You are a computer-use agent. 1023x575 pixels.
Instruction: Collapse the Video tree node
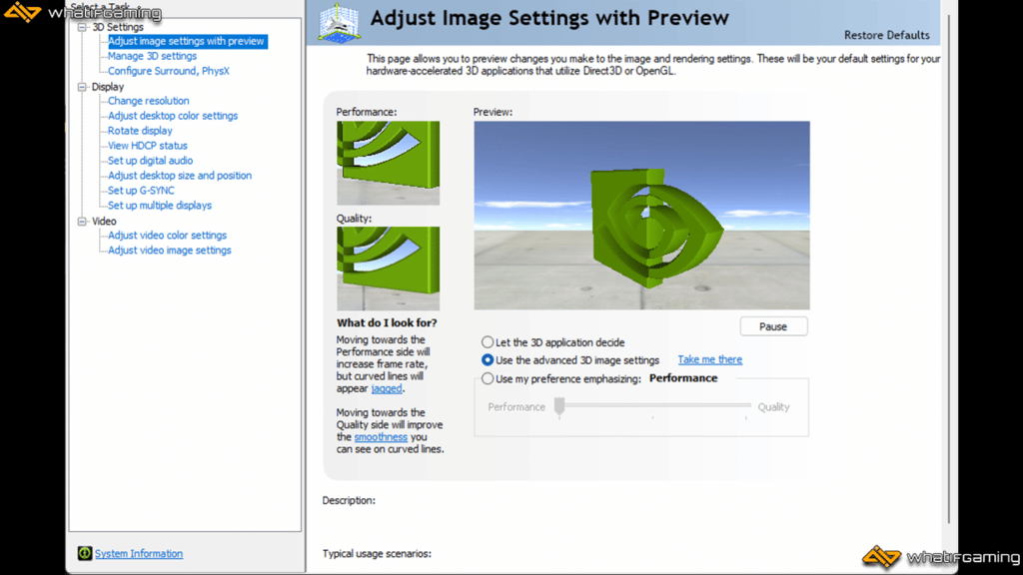coord(83,222)
